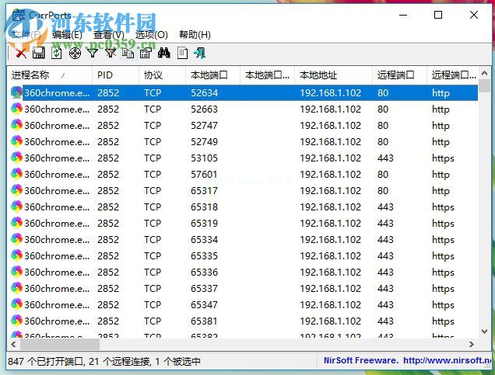The image size is (495, 375).
Task: Select the highlighted row with port 52634
Action: (x=242, y=92)
